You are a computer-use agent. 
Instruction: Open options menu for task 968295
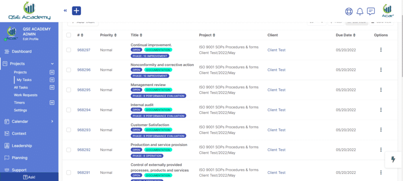click(x=381, y=90)
